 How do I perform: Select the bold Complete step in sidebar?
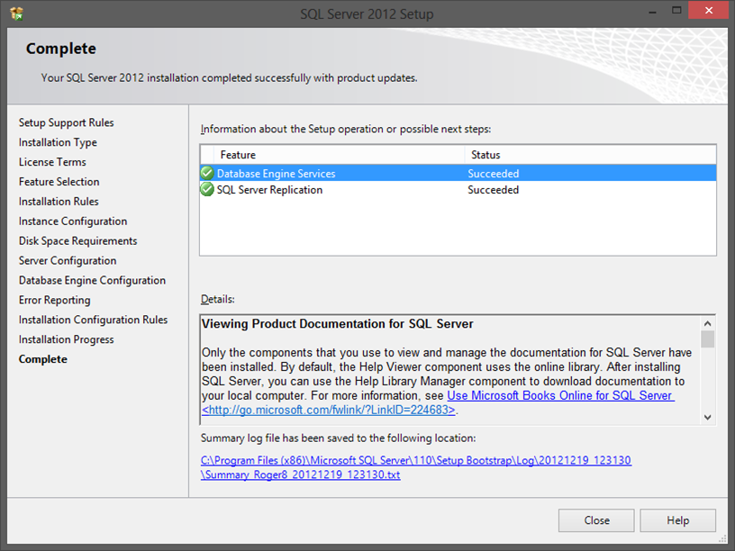[x=42, y=359]
